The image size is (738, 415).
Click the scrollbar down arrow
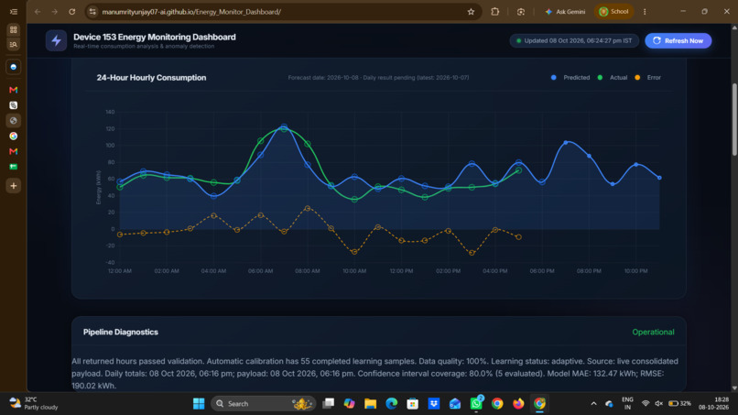click(734, 388)
